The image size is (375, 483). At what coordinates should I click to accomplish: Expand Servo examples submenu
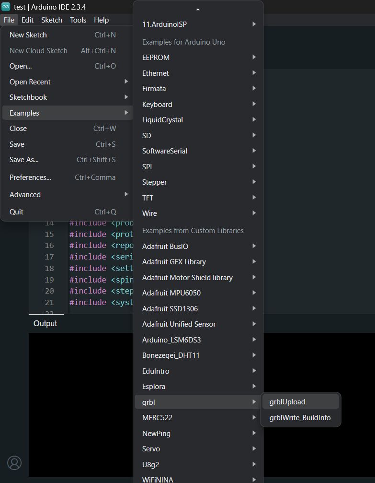point(198,448)
